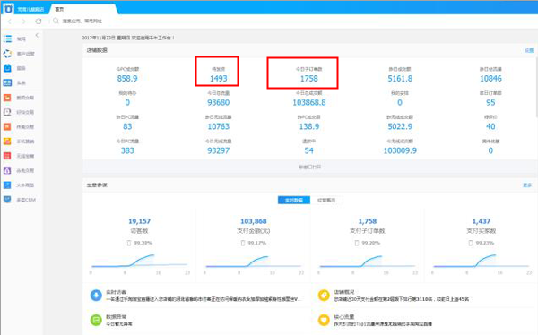Click the value 103009.9
This screenshot has height=335, width=538.
(x=400, y=150)
